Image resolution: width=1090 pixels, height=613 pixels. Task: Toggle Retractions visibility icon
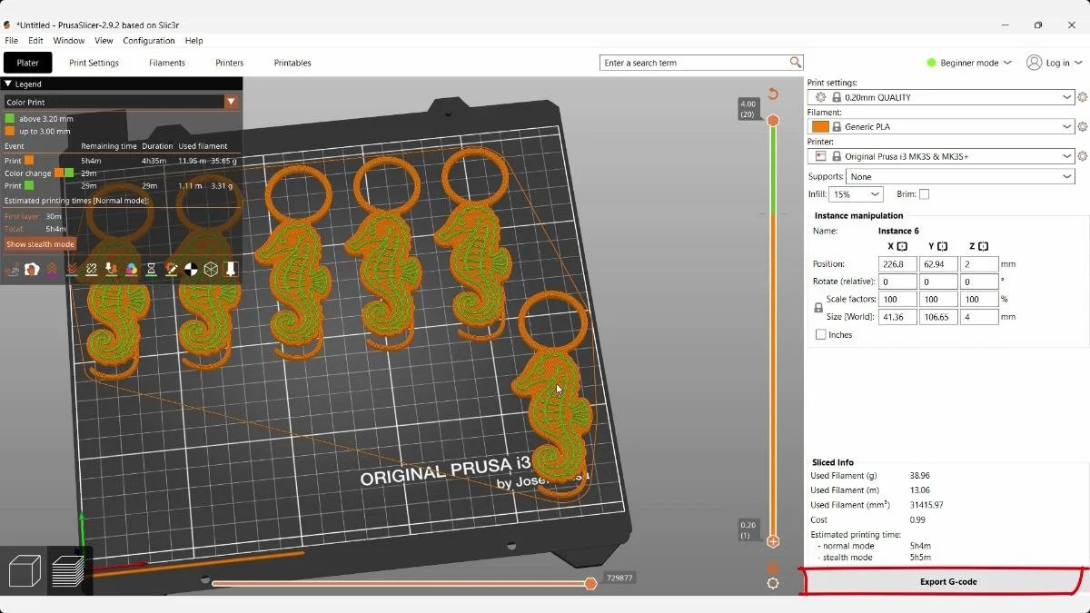tap(52, 269)
